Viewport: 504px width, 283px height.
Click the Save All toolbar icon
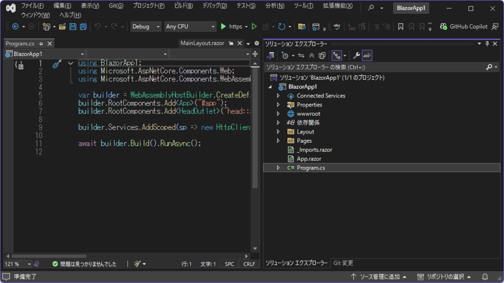pyautogui.click(x=83, y=27)
